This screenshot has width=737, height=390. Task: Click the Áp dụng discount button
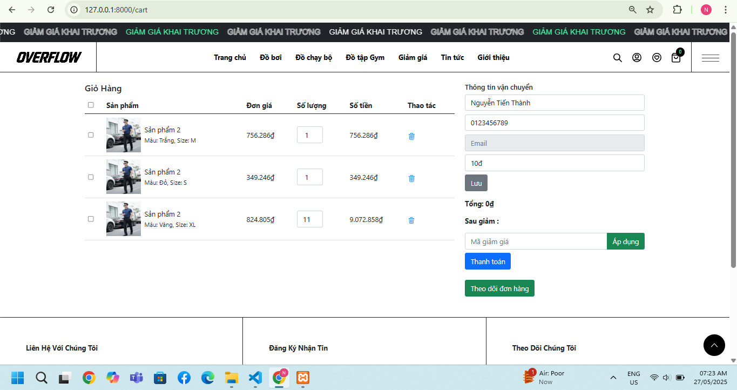coord(625,241)
